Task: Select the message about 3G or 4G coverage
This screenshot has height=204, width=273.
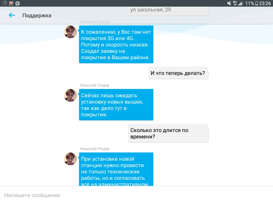Action: click(x=116, y=44)
